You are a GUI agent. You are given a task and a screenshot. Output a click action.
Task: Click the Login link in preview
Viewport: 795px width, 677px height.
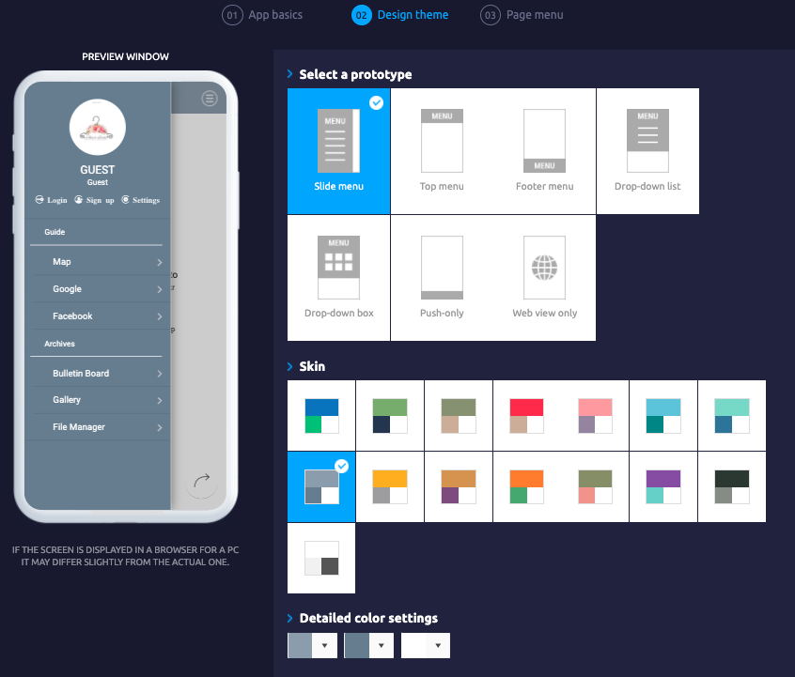click(x=52, y=200)
